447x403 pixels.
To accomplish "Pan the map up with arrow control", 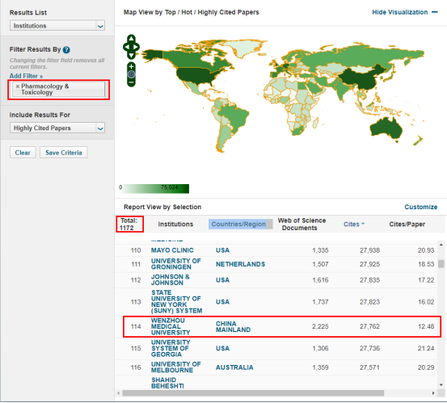I will (x=131, y=39).
